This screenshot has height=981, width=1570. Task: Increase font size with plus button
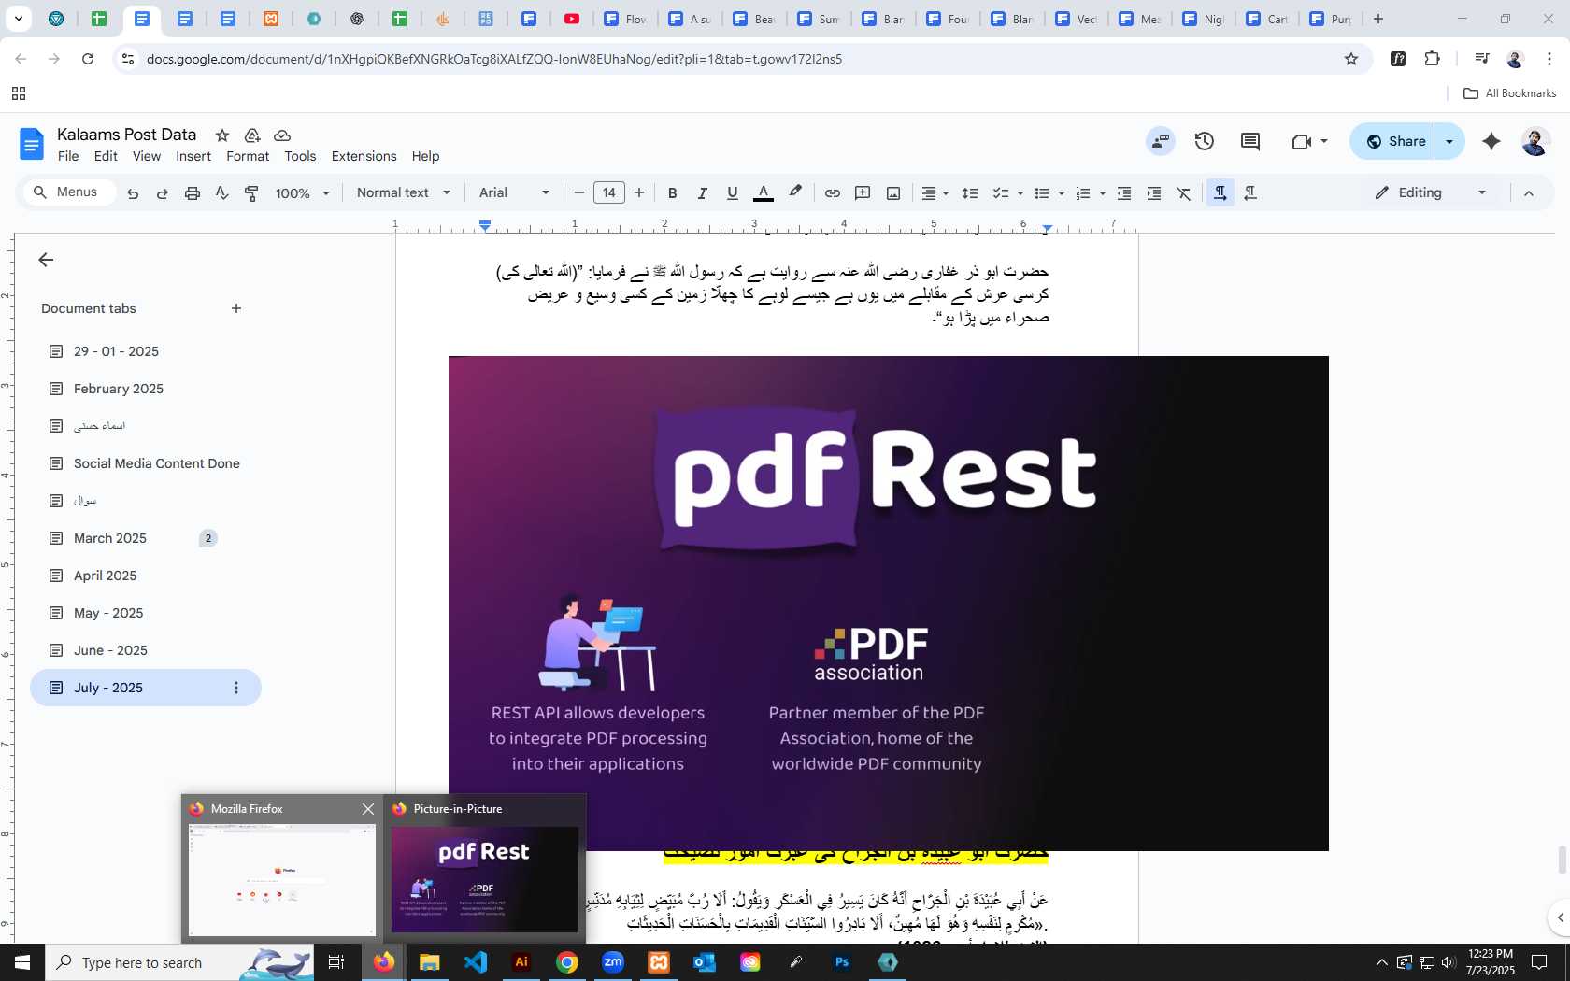click(639, 193)
